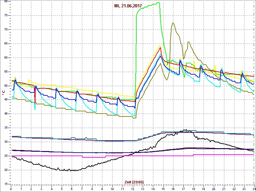Click the olive curve's highest peak near 72°C
The image size is (256, 192).
tap(173, 23)
